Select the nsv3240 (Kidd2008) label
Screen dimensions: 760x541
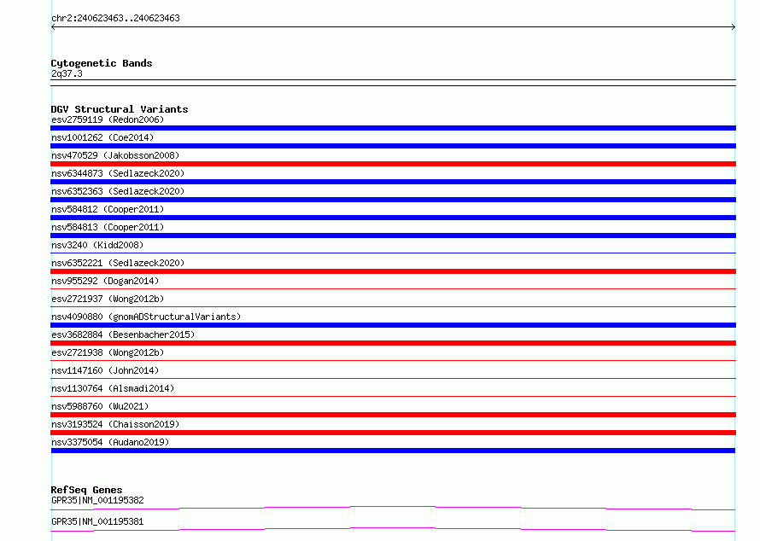point(97,245)
